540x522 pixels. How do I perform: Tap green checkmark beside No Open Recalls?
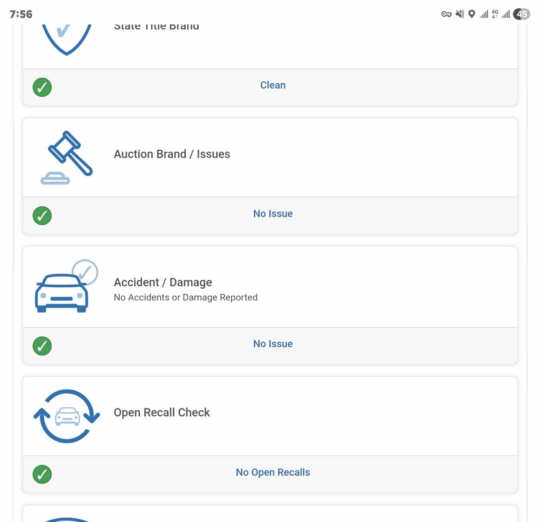[42, 474]
